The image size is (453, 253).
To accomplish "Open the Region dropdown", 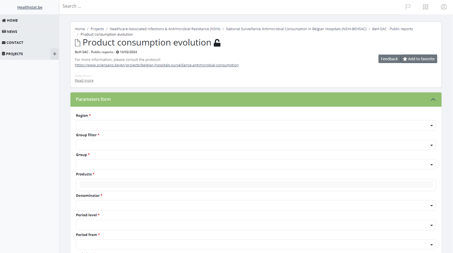I will click(x=256, y=126).
